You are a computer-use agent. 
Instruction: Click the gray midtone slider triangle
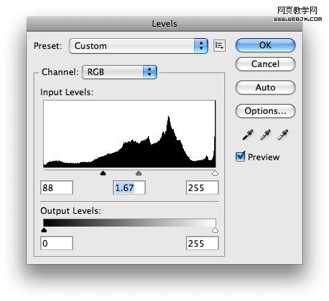tap(138, 173)
